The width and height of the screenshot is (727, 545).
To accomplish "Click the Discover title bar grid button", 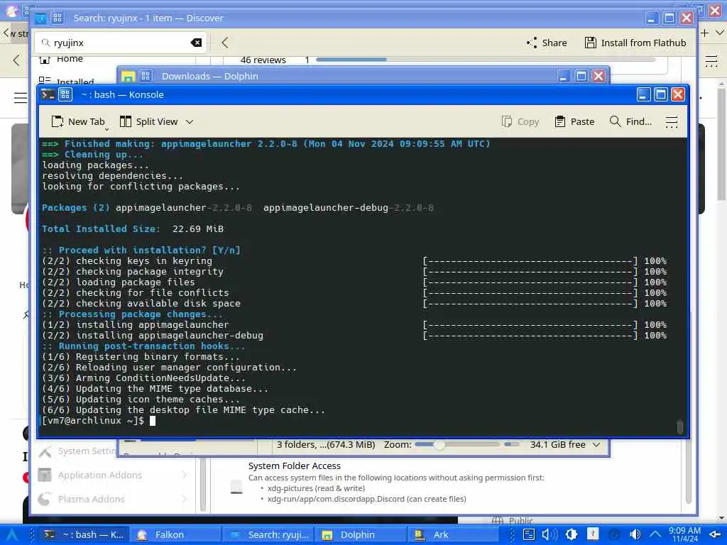I will pos(58,18).
